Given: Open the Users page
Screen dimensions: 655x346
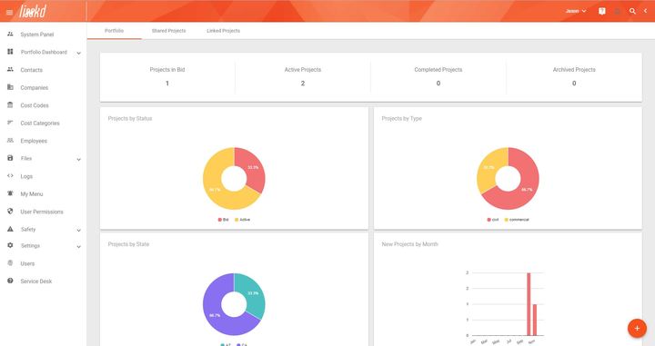Looking at the screenshot, I should (x=27, y=263).
